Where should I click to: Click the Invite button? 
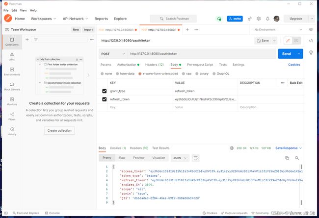click(x=235, y=19)
